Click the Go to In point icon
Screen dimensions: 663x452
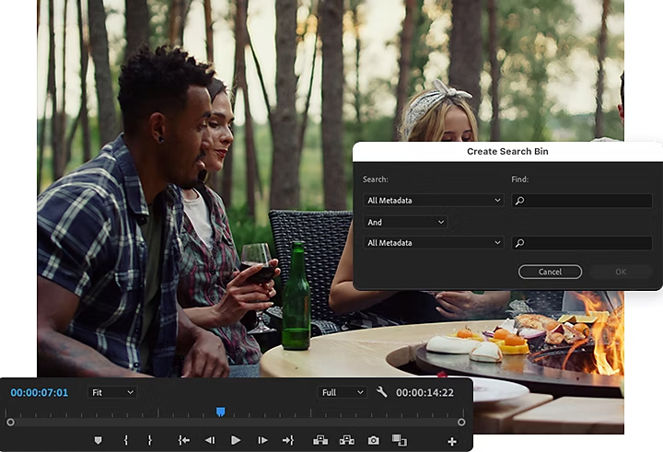click(184, 441)
